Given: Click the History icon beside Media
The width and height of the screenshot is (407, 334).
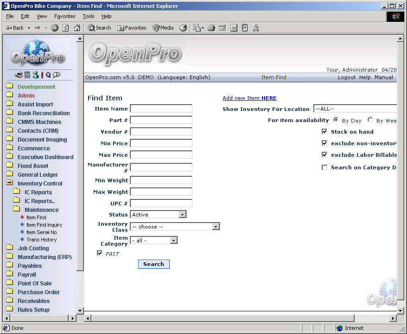Looking at the screenshot, I should point(183,28).
